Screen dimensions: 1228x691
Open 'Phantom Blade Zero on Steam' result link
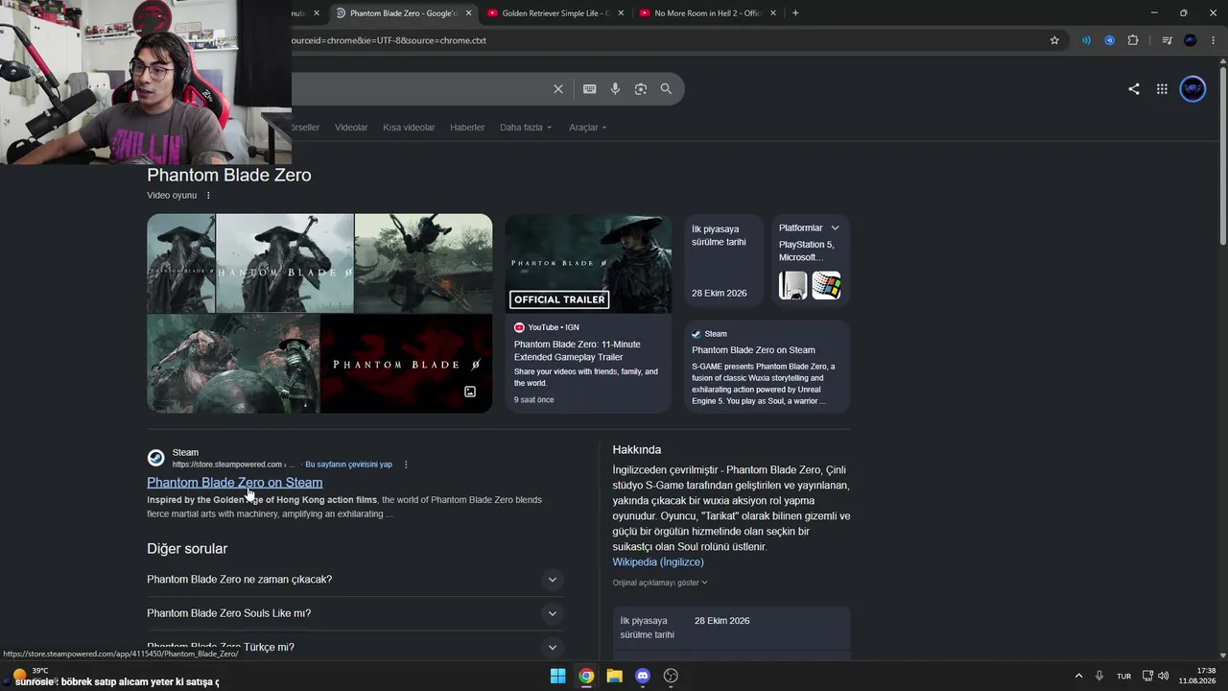(x=234, y=483)
